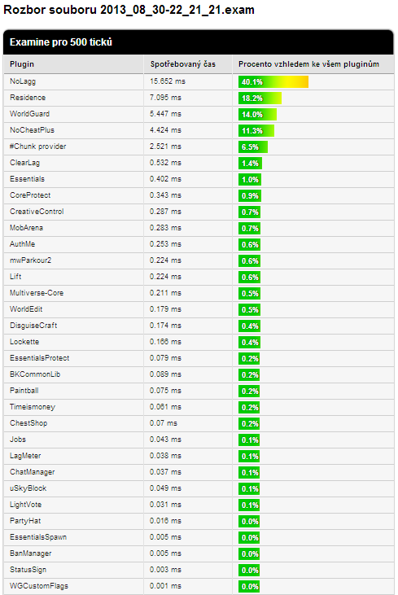Click the NoCheatPlus 11.3% bar

[256, 131]
